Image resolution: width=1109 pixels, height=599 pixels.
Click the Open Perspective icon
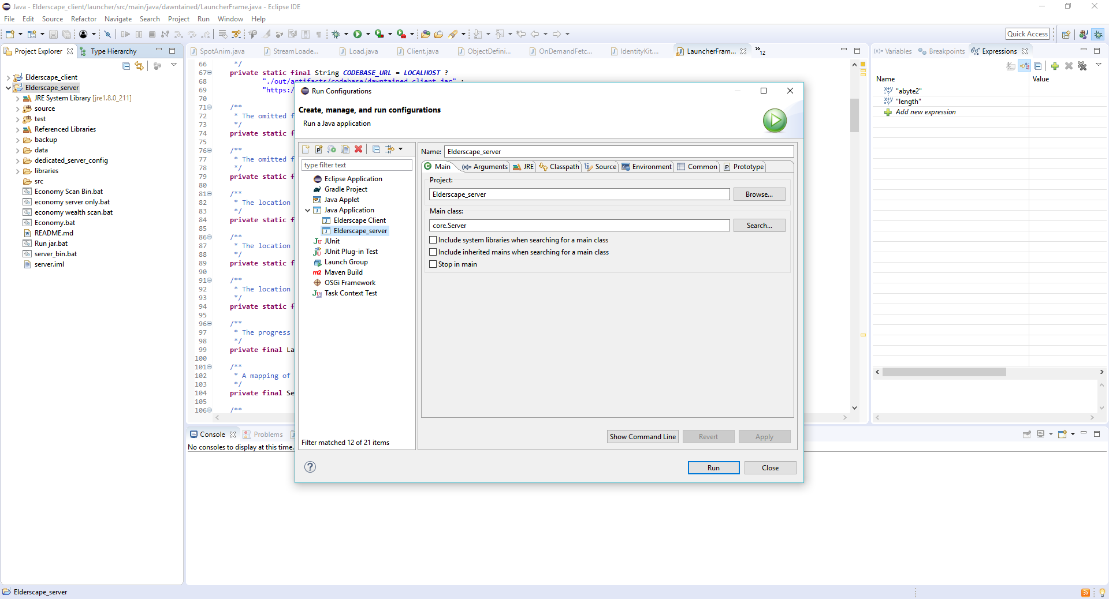pyautogui.click(x=1066, y=35)
